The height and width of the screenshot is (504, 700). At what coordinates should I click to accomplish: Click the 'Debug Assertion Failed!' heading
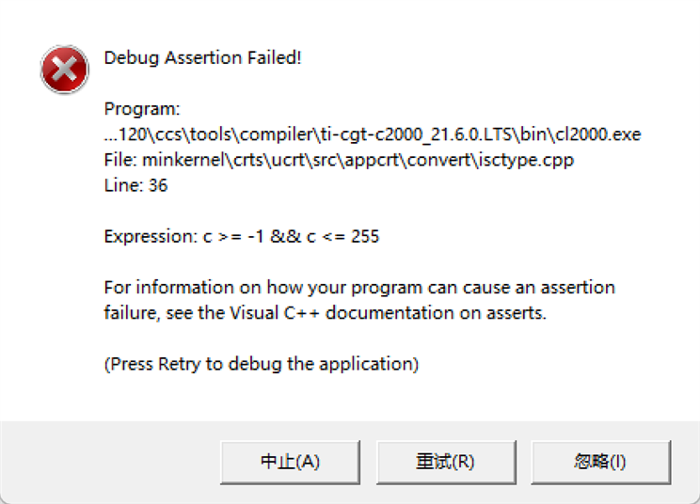[202, 57]
